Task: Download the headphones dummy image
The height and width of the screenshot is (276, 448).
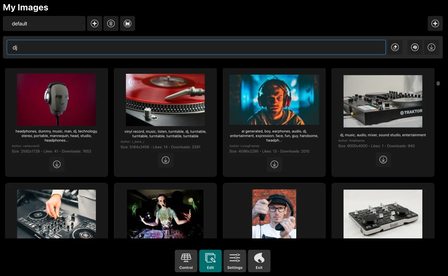Action: pos(57,164)
